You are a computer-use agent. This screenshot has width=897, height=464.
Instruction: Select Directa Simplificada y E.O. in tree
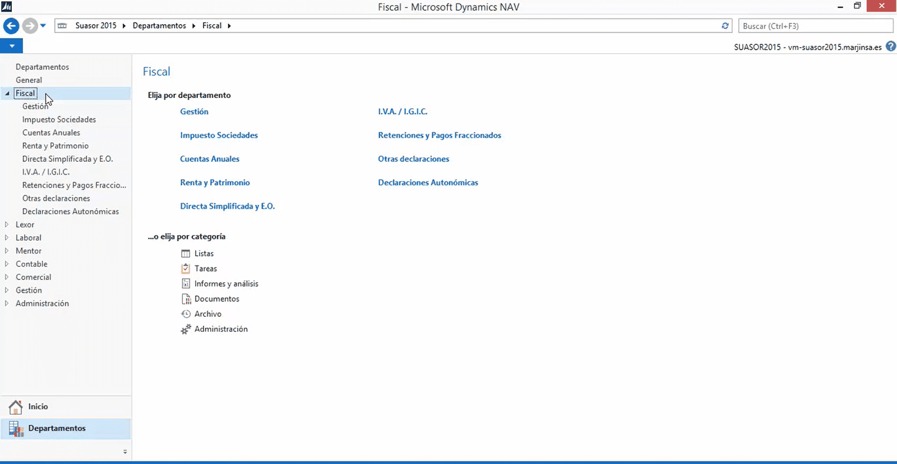67,159
